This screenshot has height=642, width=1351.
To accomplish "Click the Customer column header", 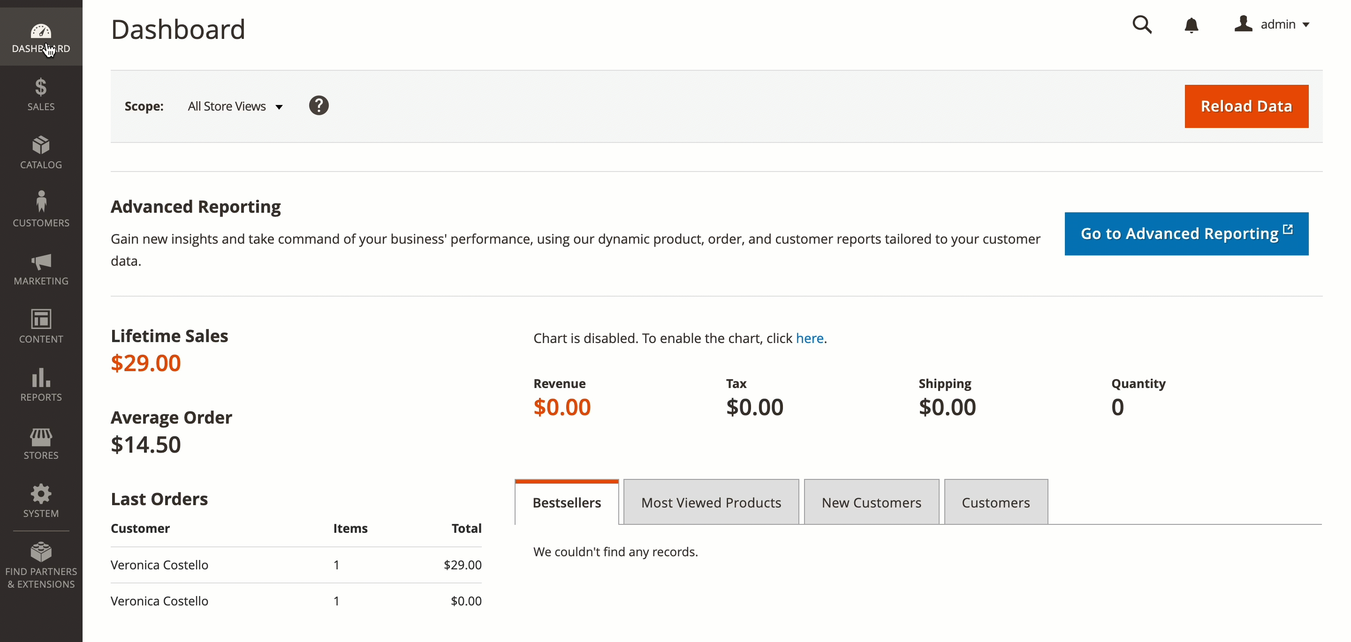I will click(x=140, y=528).
